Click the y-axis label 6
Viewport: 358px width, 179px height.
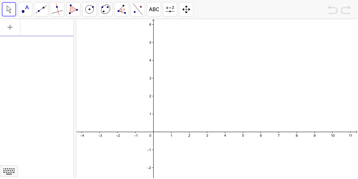tap(150, 24)
